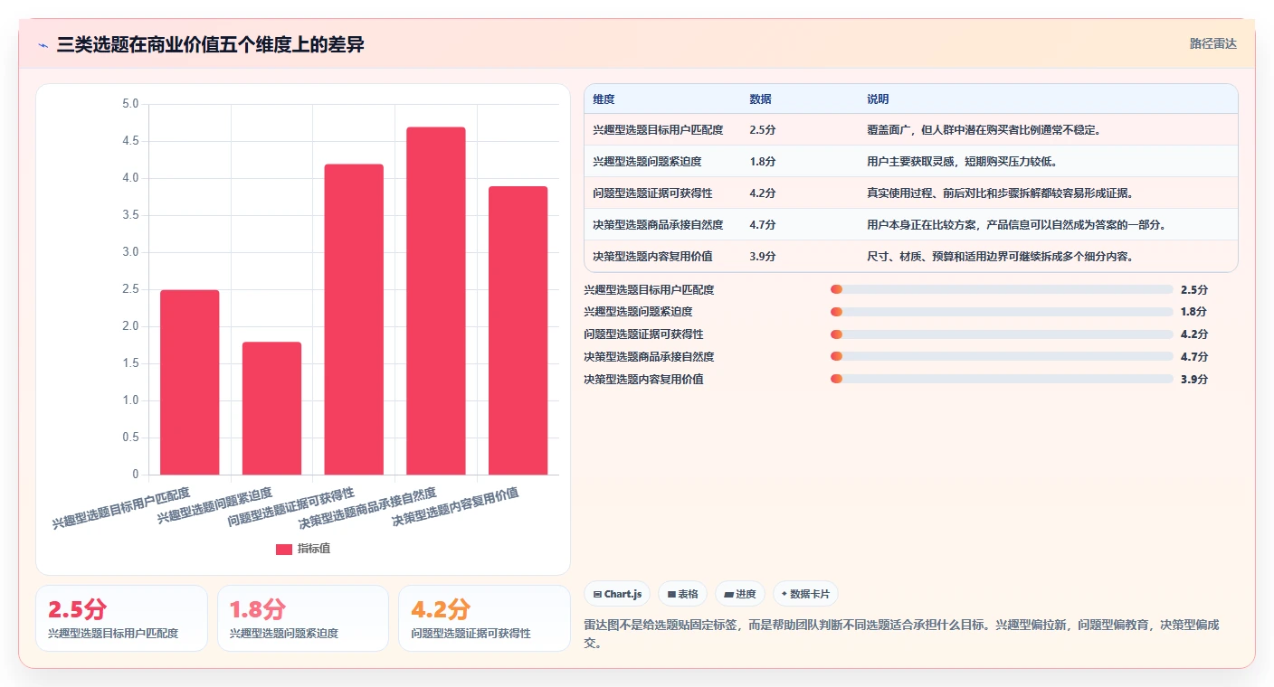Click x-axis label 决策型选题内容复用价值
This screenshot has height=687, width=1274.
(x=455, y=507)
